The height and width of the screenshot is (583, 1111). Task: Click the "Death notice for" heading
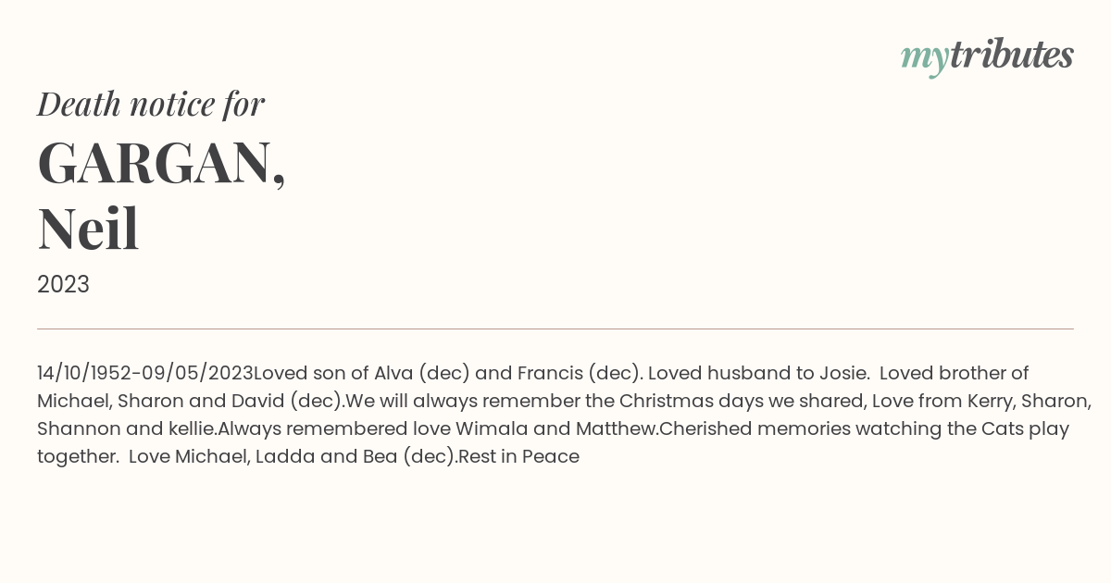[151, 105]
